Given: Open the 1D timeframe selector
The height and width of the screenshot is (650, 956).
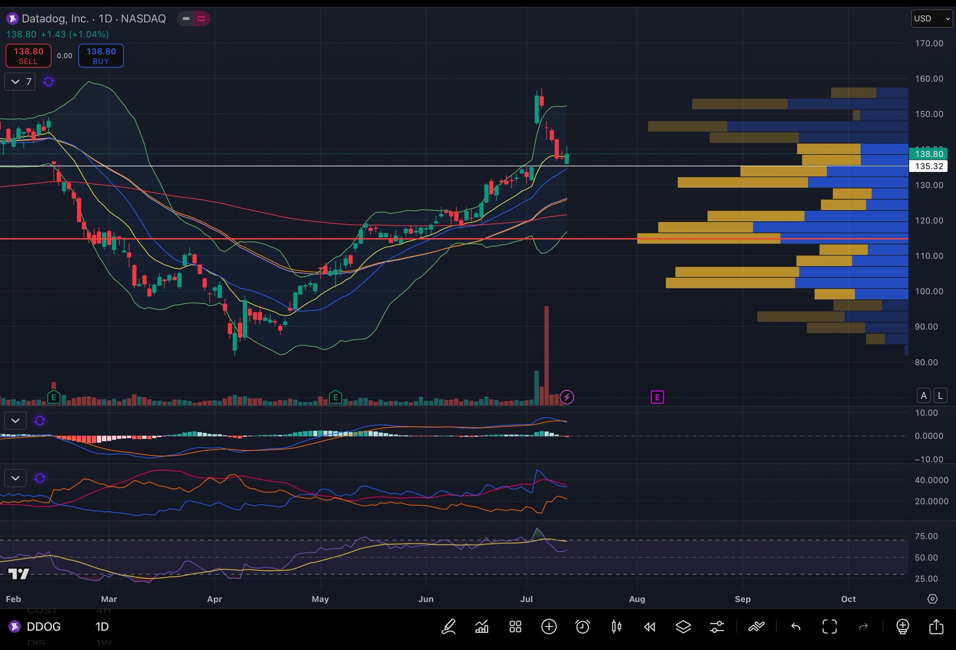Looking at the screenshot, I should (x=102, y=626).
